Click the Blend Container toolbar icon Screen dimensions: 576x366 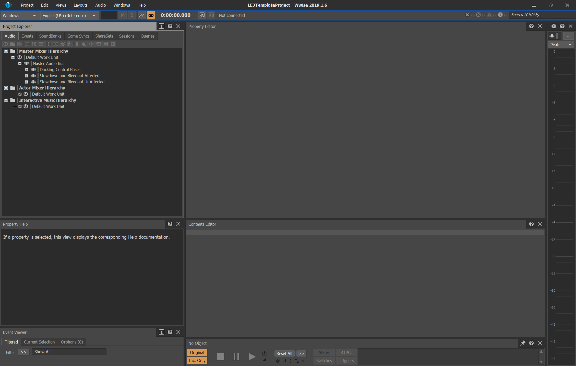(49, 44)
